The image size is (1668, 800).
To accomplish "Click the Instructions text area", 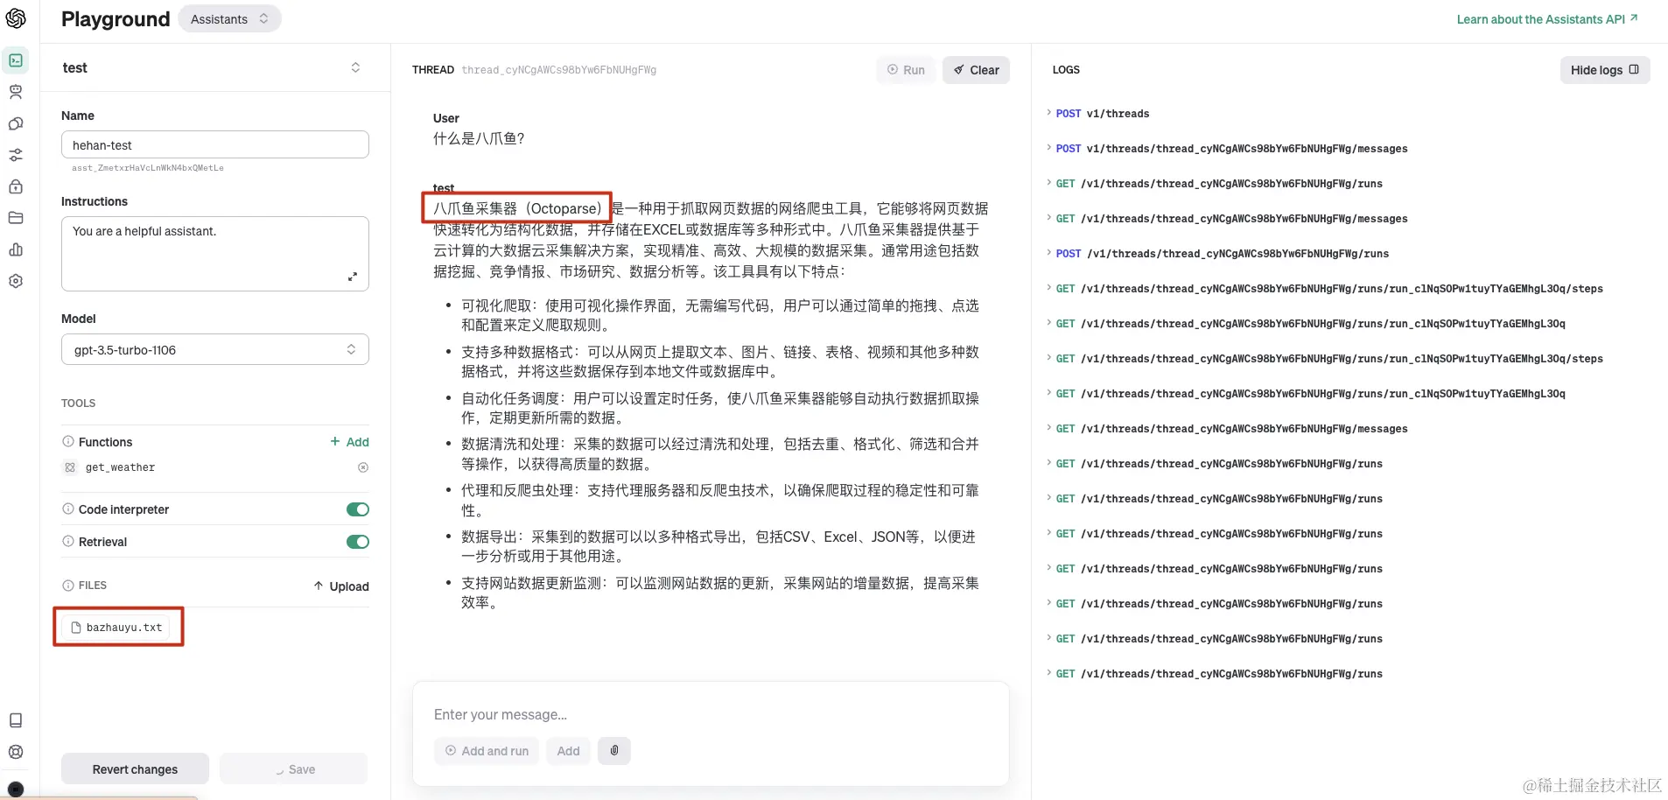I will click(x=215, y=254).
